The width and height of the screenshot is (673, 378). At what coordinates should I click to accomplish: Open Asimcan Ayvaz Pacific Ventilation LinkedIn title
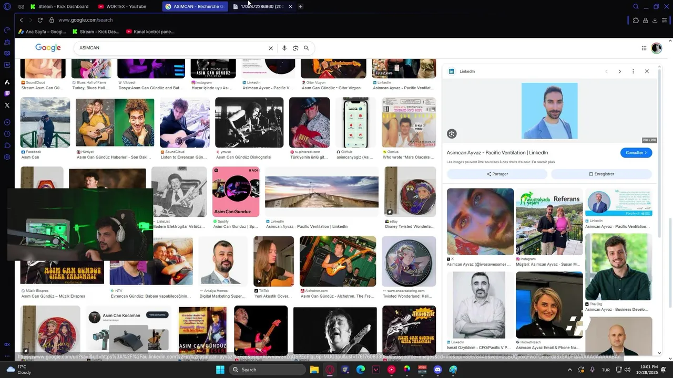tap(497, 153)
